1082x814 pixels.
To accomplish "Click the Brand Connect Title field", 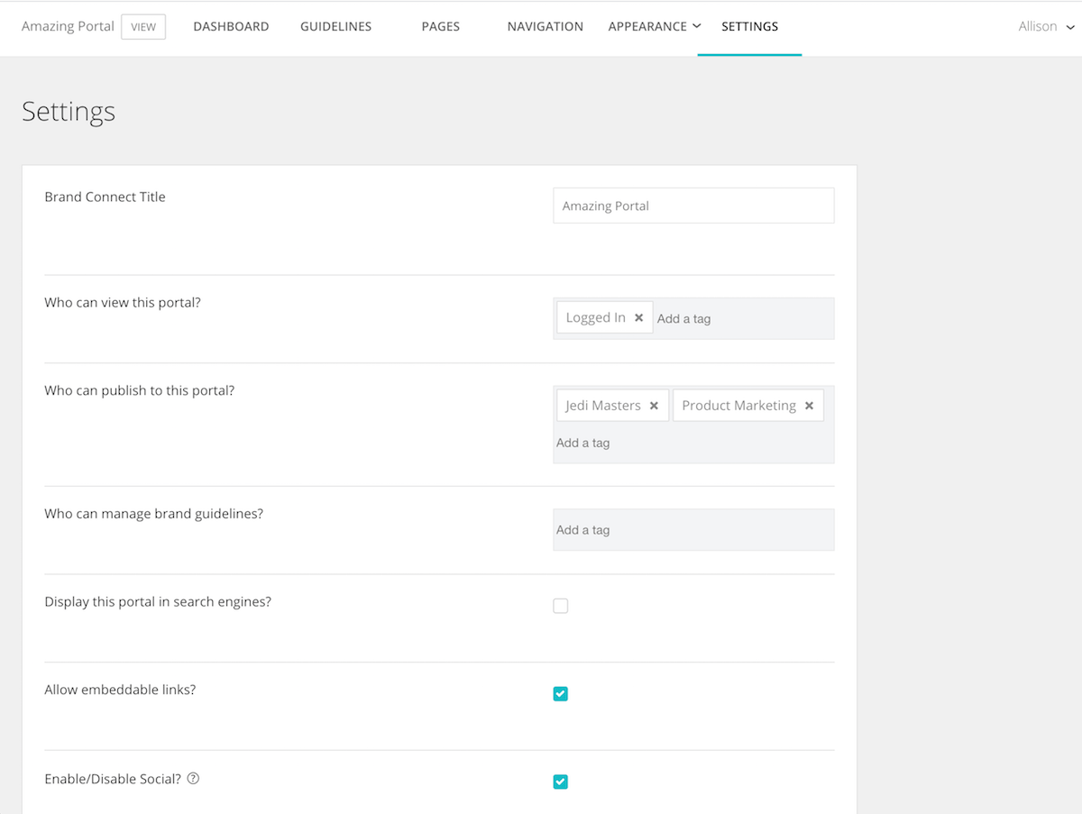I will point(692,206).
